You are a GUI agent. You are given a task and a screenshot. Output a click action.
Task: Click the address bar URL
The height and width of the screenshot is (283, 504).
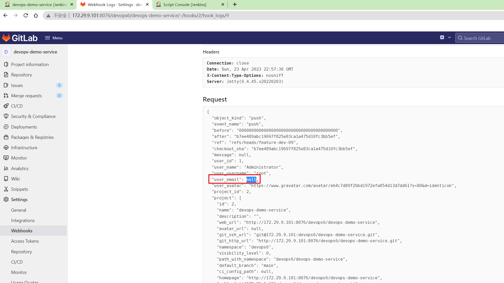pos(150,16)
